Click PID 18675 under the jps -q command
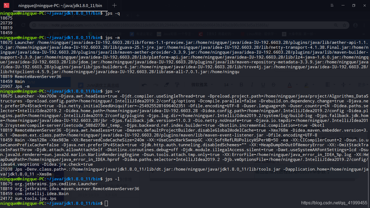 pyautogui.click(x=7, y=18)
